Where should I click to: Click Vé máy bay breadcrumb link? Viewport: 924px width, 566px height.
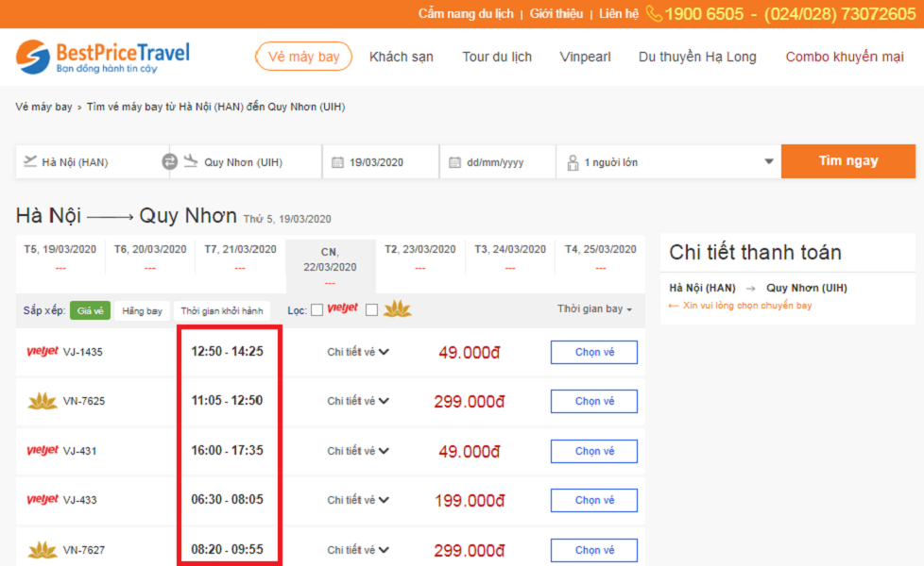[43, 107]
